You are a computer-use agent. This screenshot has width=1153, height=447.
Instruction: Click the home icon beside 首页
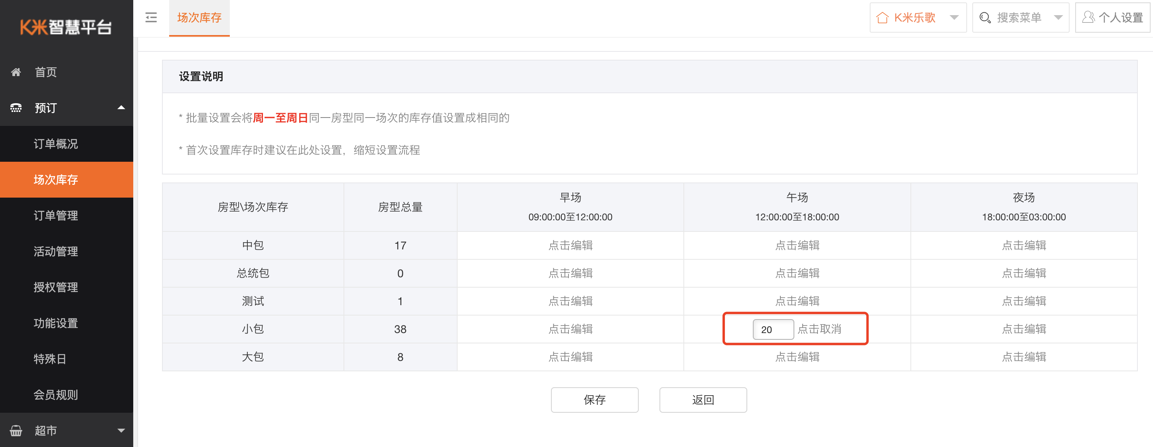(16, 72)
